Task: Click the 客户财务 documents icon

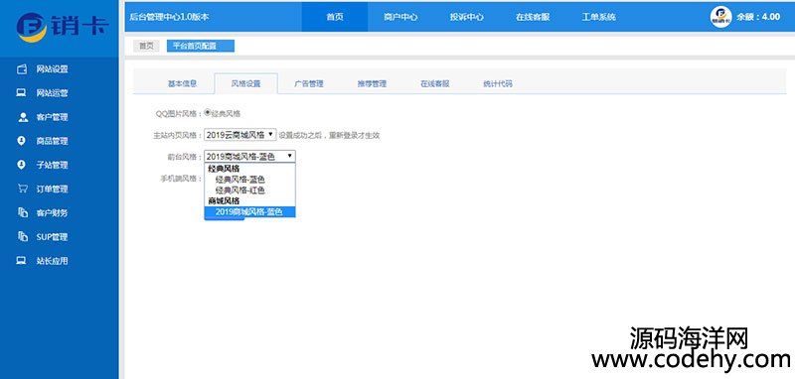Action: click(22, 212)
